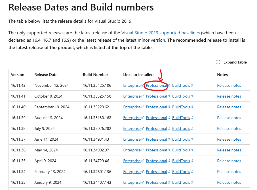Click build number 16.11.34729.46
257x190 pixels.
(x=96, y=161)
